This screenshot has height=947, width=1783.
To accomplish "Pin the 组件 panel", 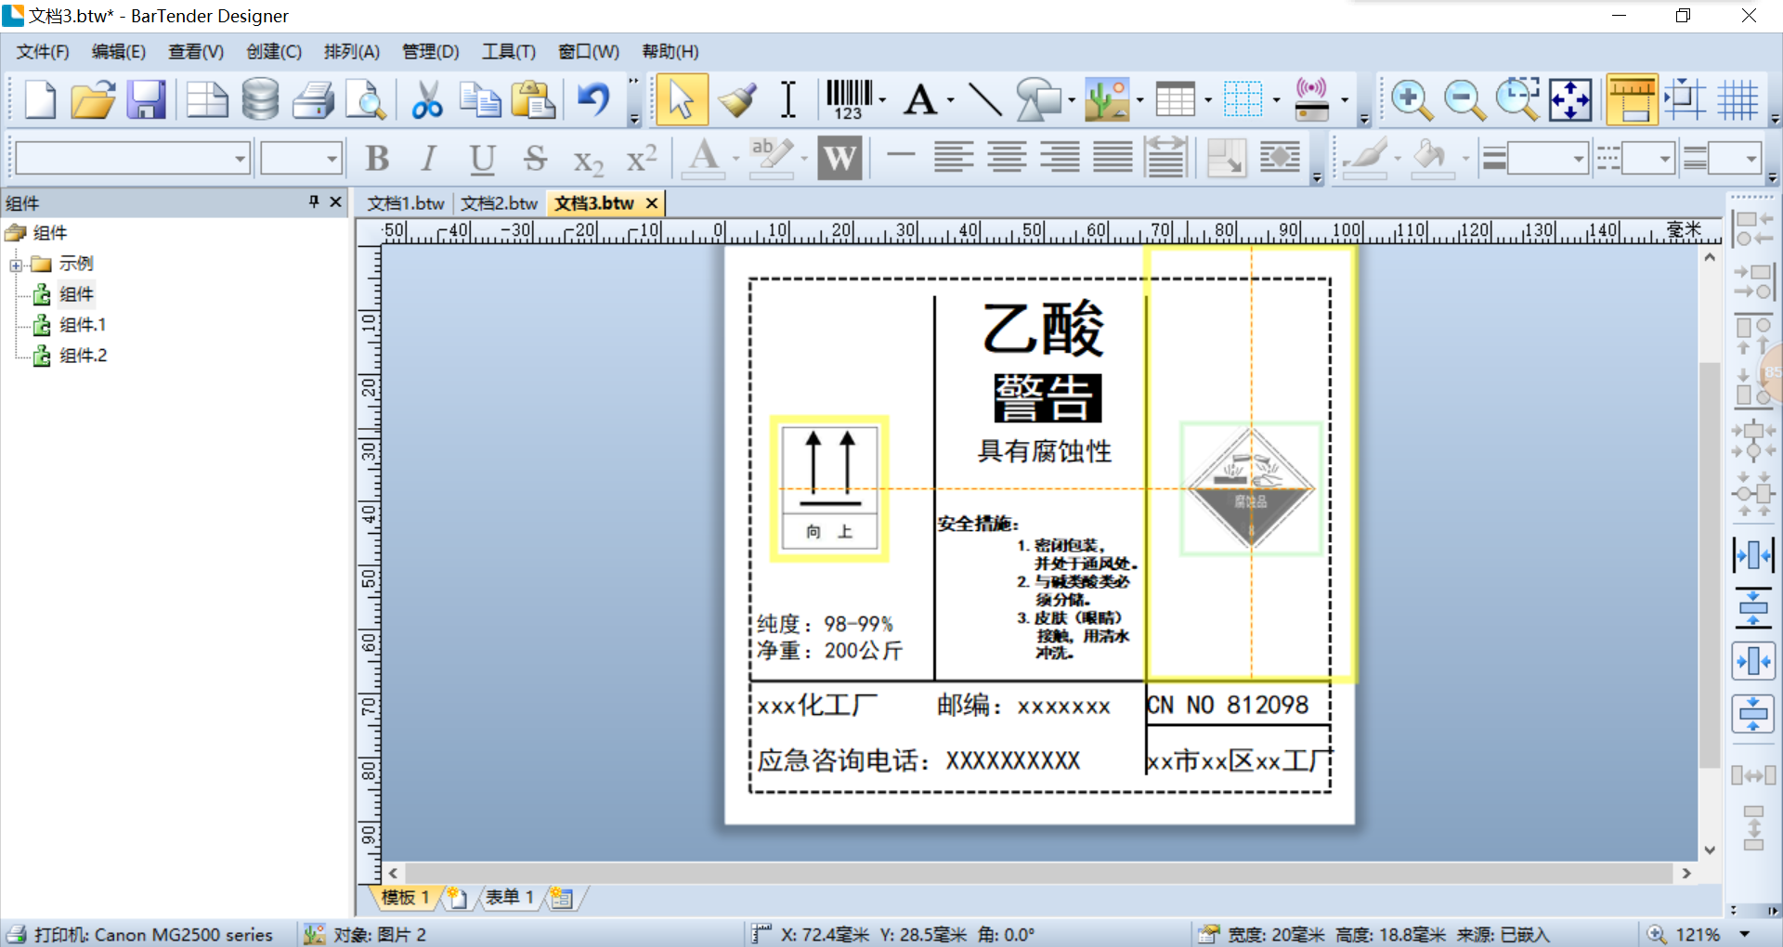I will [314, 201].
